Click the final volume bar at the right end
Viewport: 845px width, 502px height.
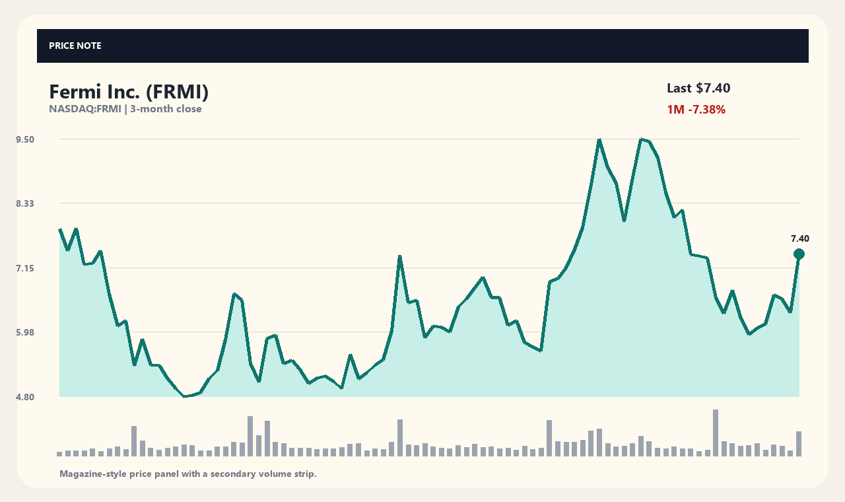coord(799,443)
